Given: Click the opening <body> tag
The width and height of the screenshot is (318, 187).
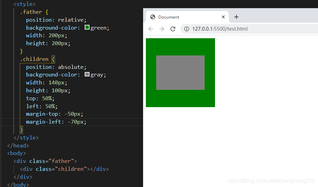Looking at the screenshot, I should [17, 153].
